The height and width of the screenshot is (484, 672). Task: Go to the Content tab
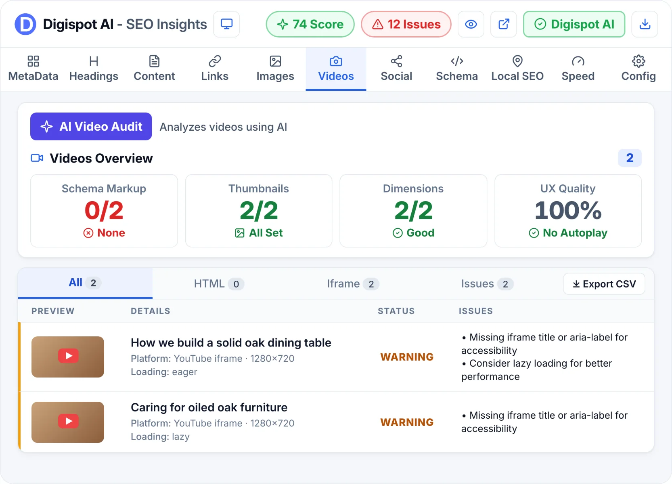click(x=154, y=69)
